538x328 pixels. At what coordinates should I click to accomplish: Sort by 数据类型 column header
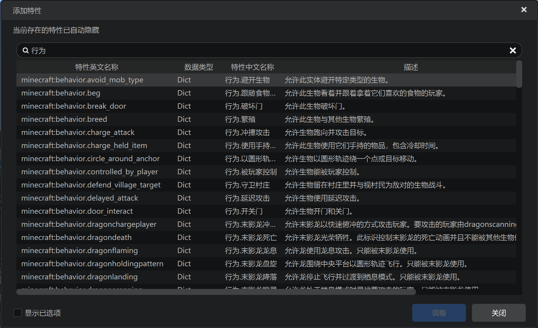199,67
